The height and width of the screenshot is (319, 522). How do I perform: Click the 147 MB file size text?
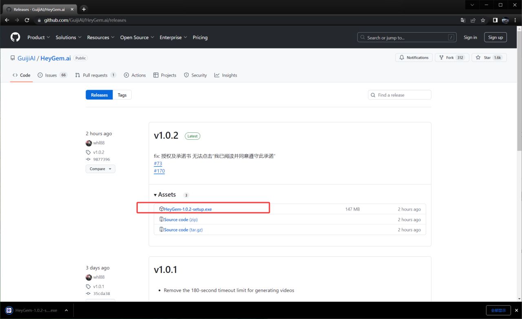(x=352, y=209)
